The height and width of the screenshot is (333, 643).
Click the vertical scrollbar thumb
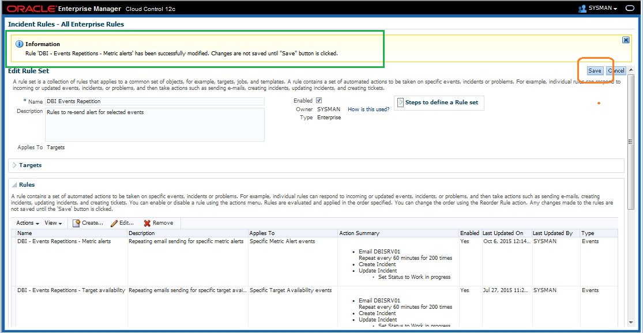click(x=631, y=142)
